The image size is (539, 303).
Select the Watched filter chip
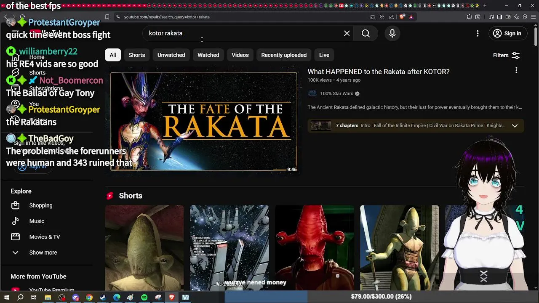(x=208, y=55)
